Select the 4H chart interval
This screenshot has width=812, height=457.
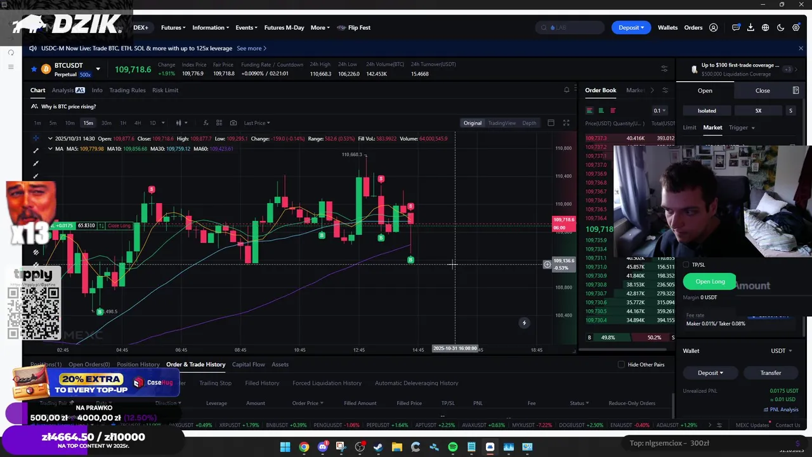click(x=138, y=123)
